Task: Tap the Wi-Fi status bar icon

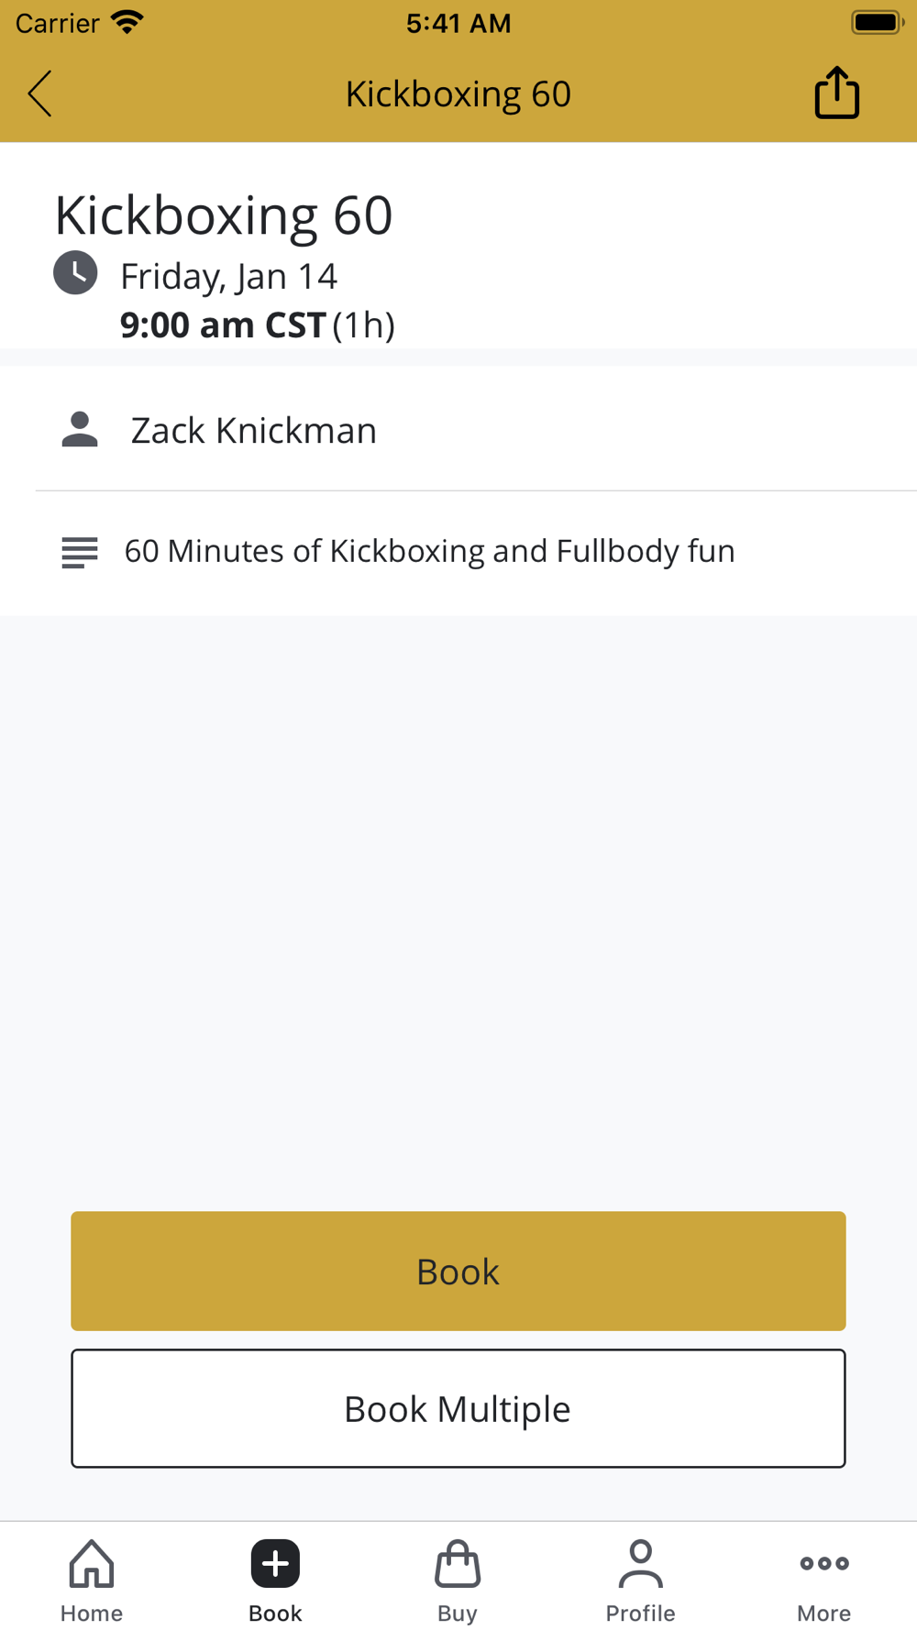Action: click(x=127, y=22)
